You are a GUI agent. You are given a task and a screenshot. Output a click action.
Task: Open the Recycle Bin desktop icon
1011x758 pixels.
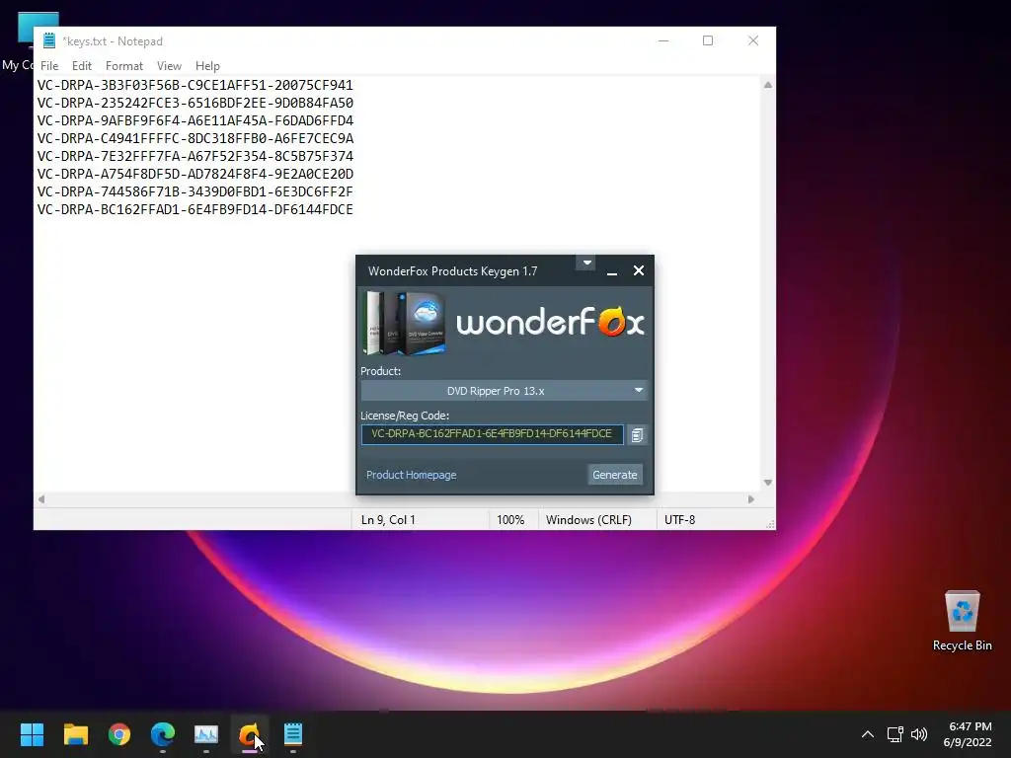click(x=962, y=621)
